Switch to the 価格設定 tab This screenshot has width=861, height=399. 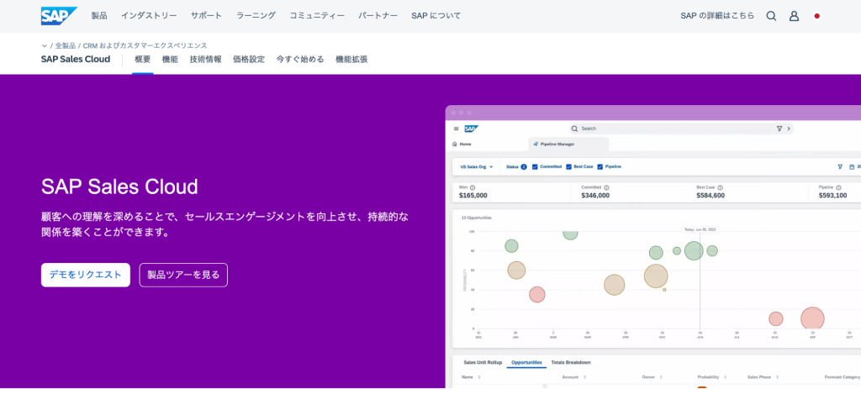249,60
